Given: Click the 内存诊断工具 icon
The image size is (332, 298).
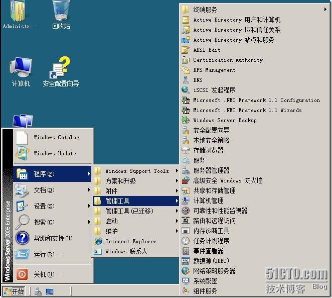Looking at the screenshot, I should tap(186, 231).
